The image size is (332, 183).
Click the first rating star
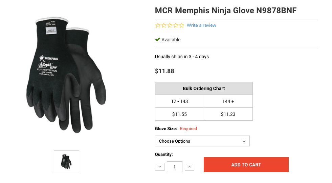[158, 25]
